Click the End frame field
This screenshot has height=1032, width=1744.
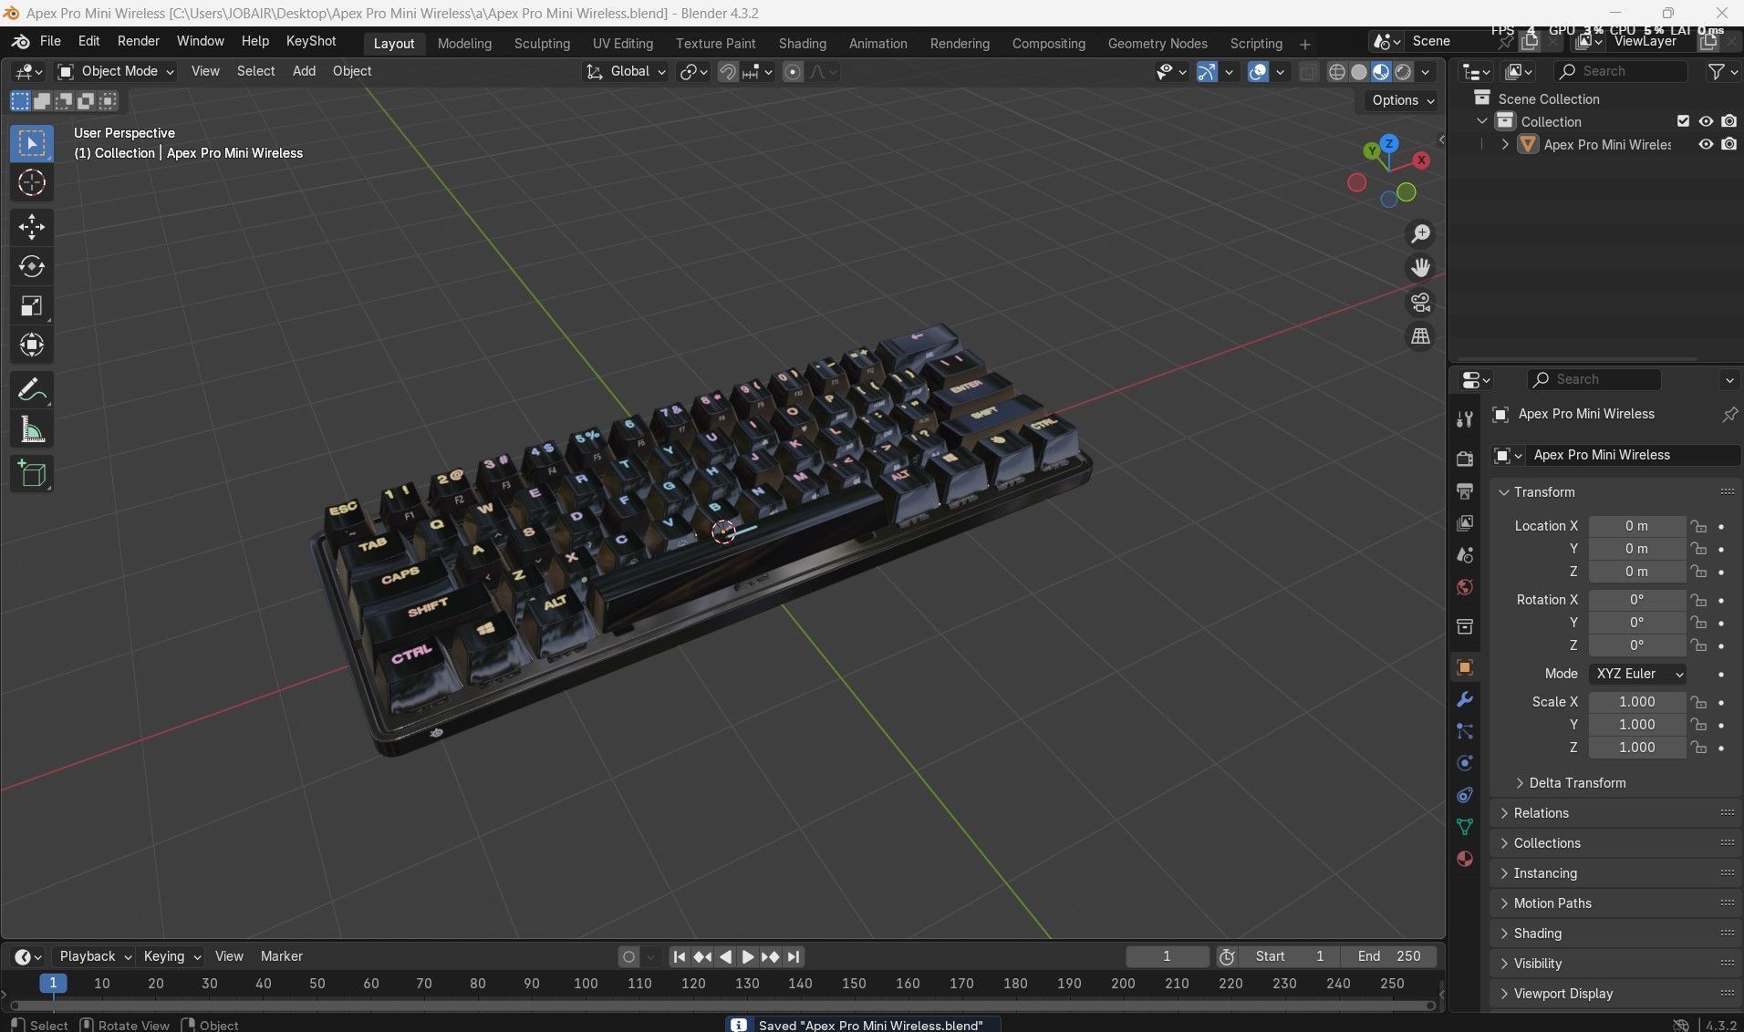coord(1389,956)
